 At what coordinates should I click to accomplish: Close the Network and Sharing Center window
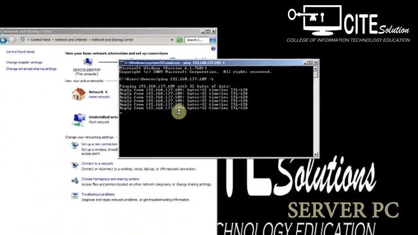[214, 31]
